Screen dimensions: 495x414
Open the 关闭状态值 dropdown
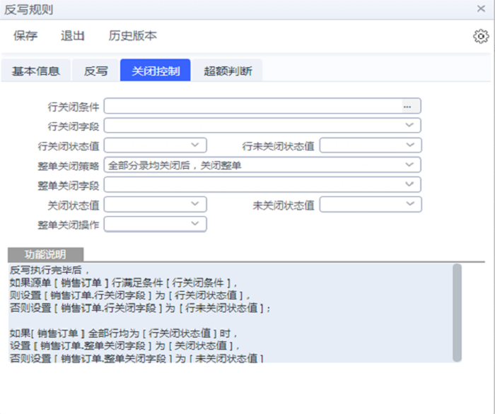tap(195, 204)
